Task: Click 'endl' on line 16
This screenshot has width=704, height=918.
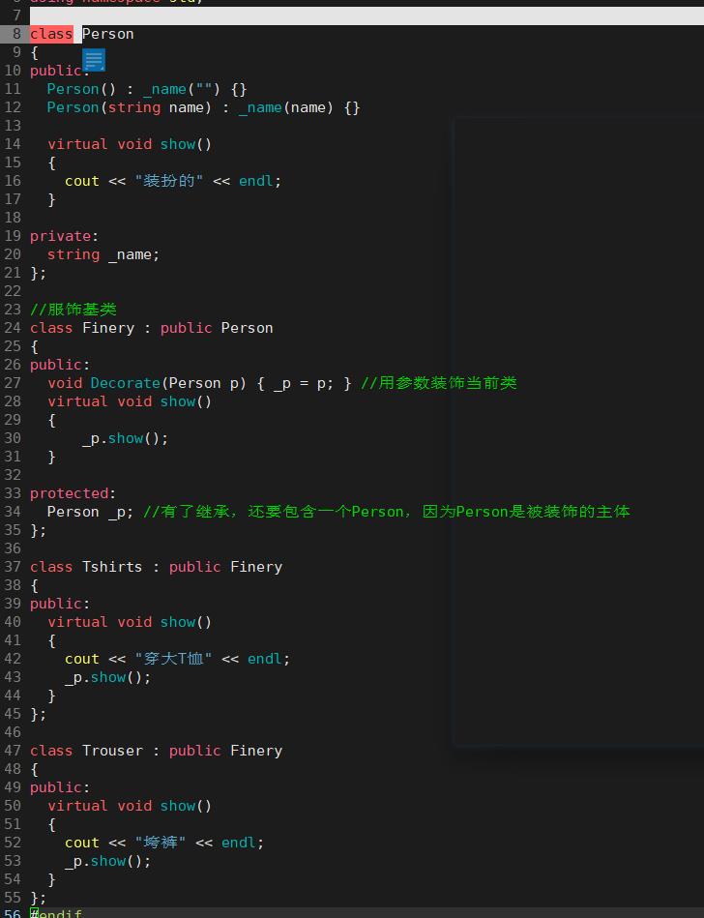Action: point(255,181)
